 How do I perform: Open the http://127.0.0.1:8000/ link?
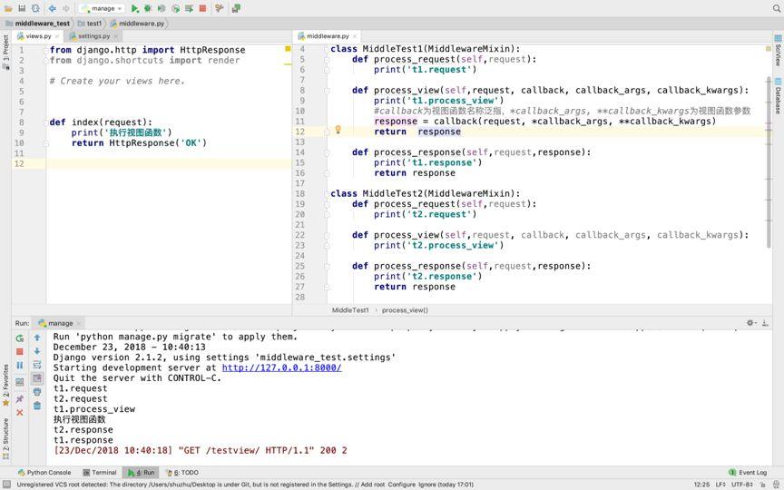click(x=281, y=367)
